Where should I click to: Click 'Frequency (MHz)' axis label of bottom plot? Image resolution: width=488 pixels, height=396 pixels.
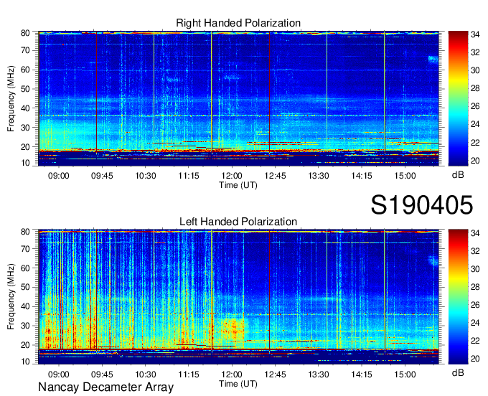[x=11, y=297]
